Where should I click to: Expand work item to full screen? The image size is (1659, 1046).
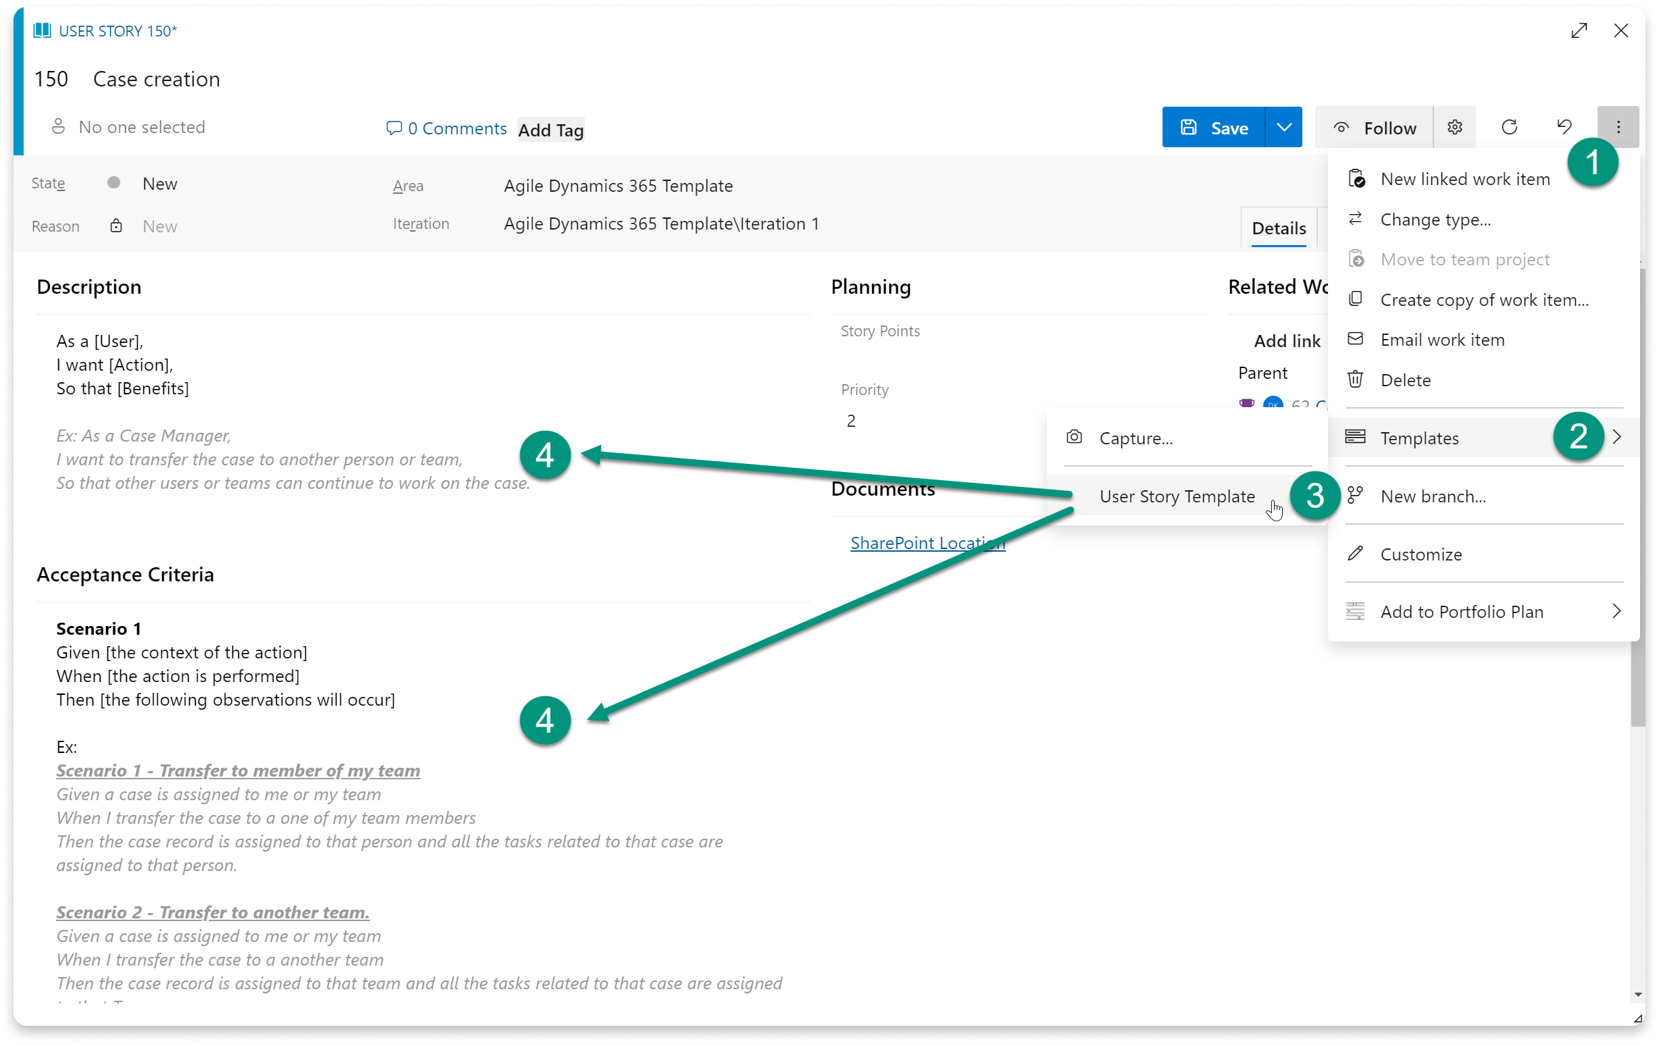[1579, 30]
